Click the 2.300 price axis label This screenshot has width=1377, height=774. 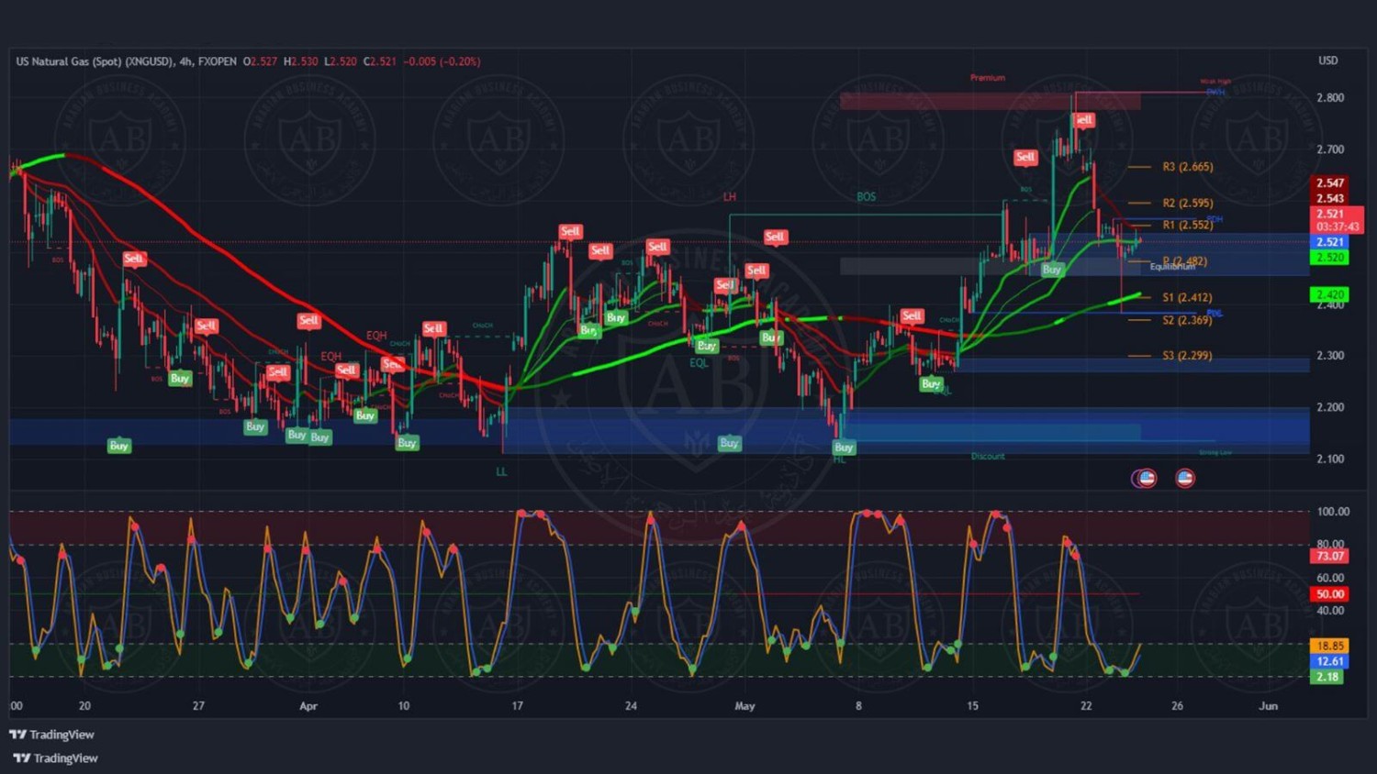click(x=1330, y=356)
